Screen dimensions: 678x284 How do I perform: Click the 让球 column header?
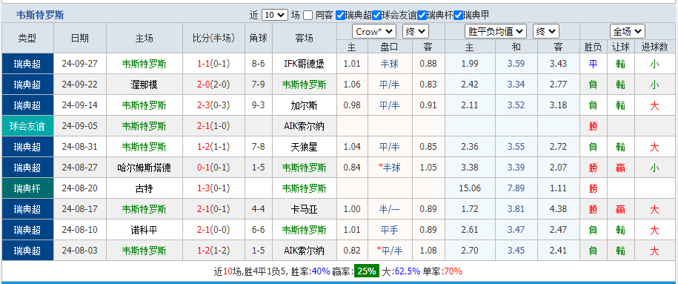(620, 47)
